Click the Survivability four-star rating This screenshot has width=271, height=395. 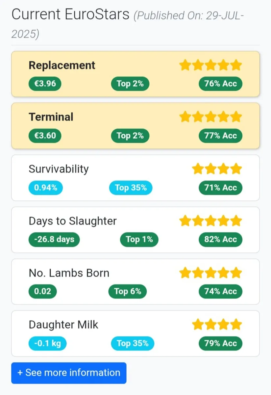point(217,169)
